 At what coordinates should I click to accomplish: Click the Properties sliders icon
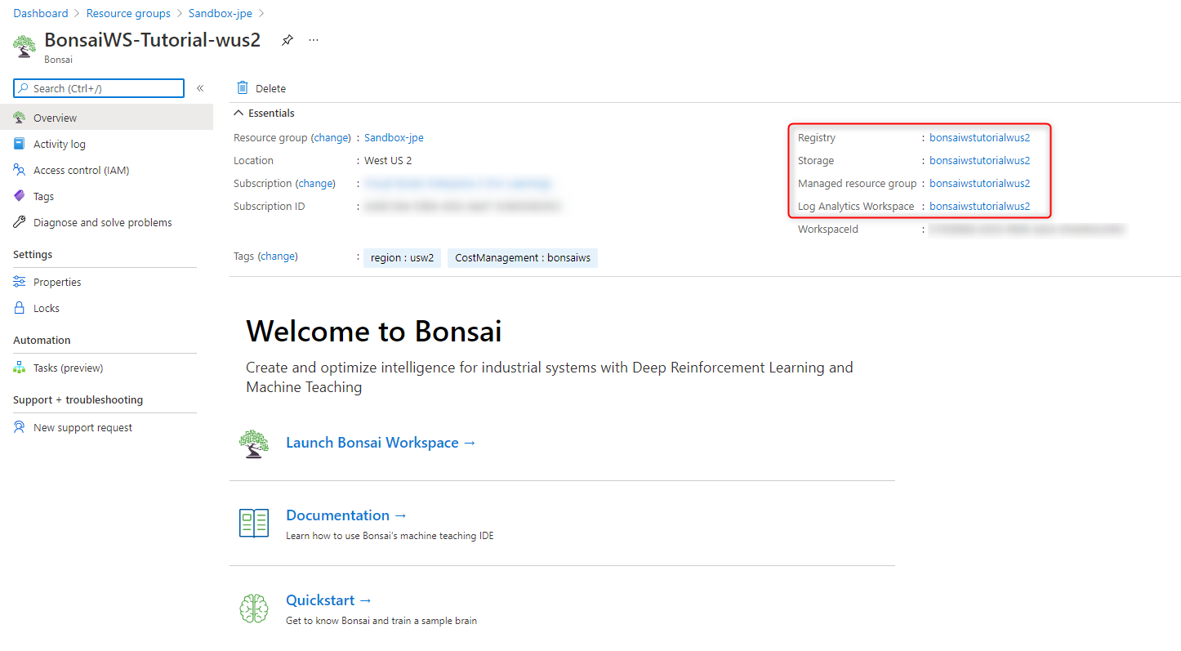tap(20, 282)
